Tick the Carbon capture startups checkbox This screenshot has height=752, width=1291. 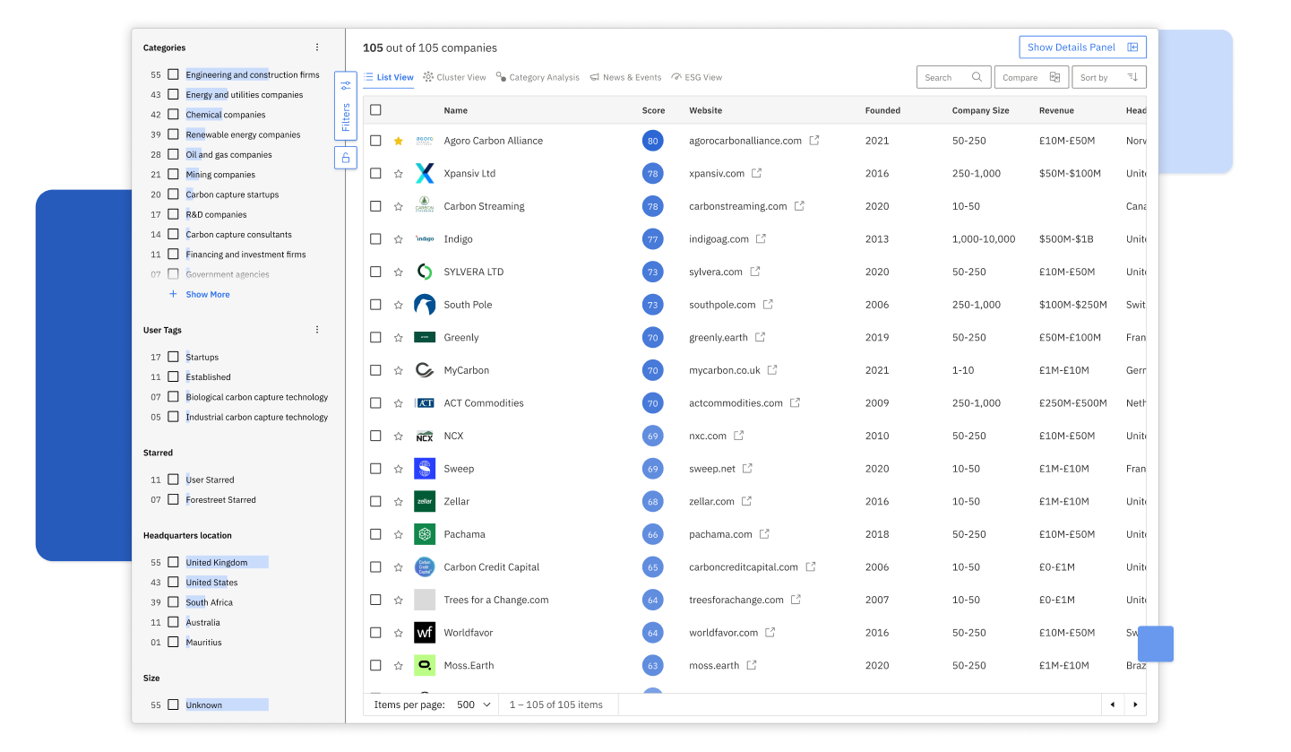[173, 194]
